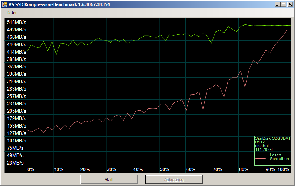Click the 205MB/s axis label
The height and width of the screenshot is (186, 295).
[16, 111]
